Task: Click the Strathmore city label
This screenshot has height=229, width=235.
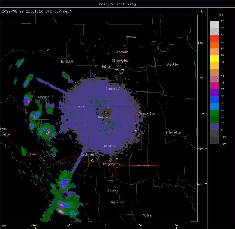Action: [x=141, y=165]
